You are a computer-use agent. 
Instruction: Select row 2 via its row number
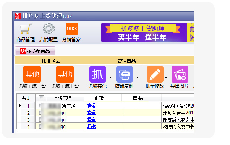[x=28, y=113]
